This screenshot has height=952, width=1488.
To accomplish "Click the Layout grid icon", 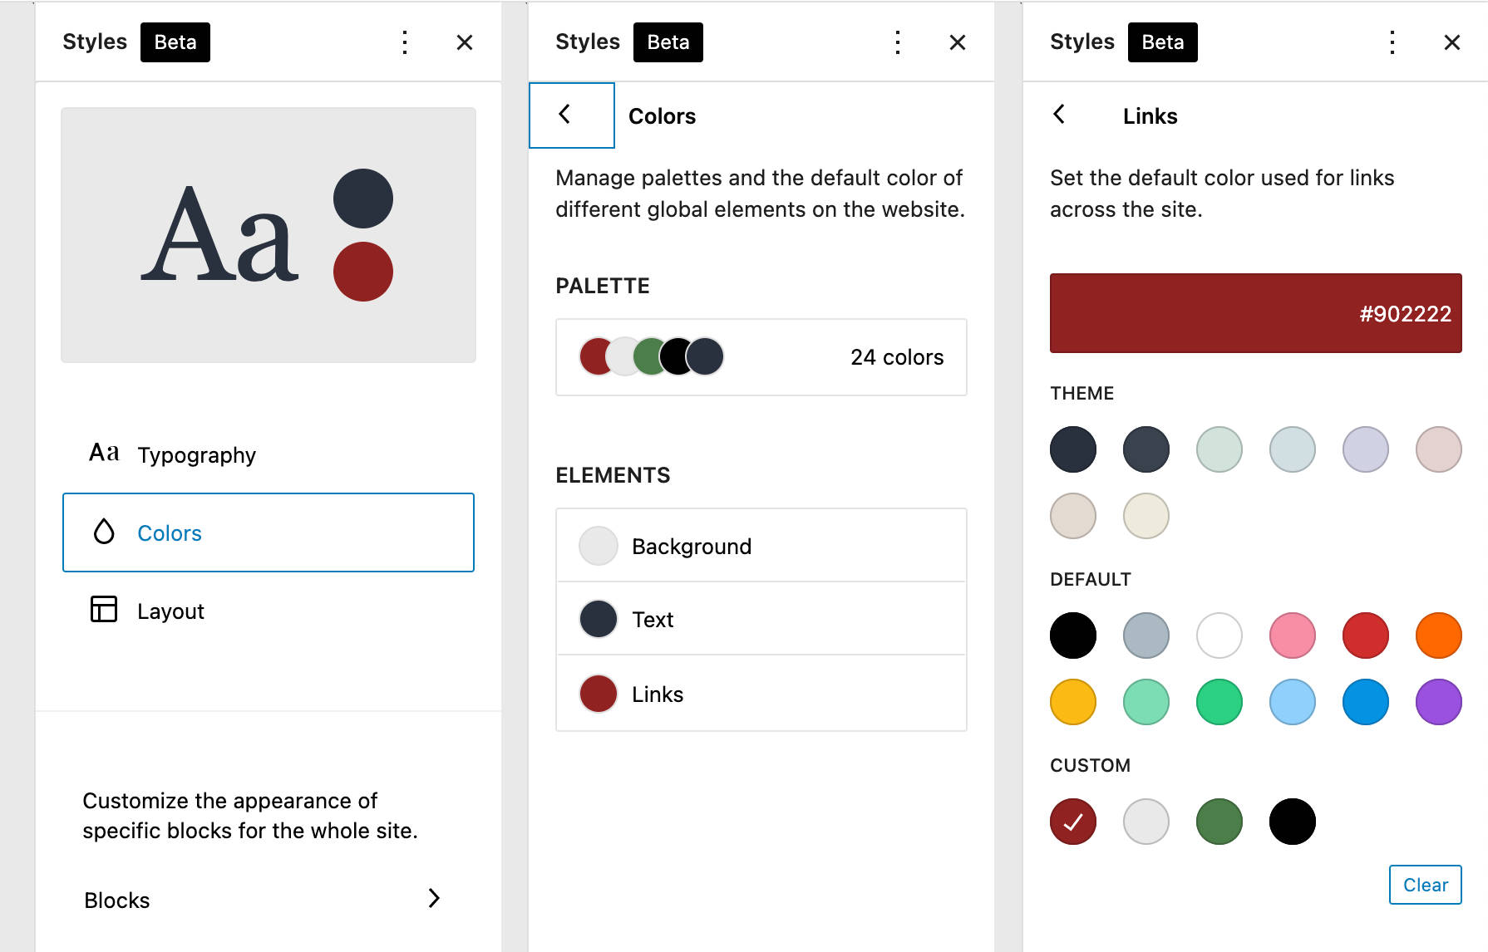I will click(x=104, y=610).
